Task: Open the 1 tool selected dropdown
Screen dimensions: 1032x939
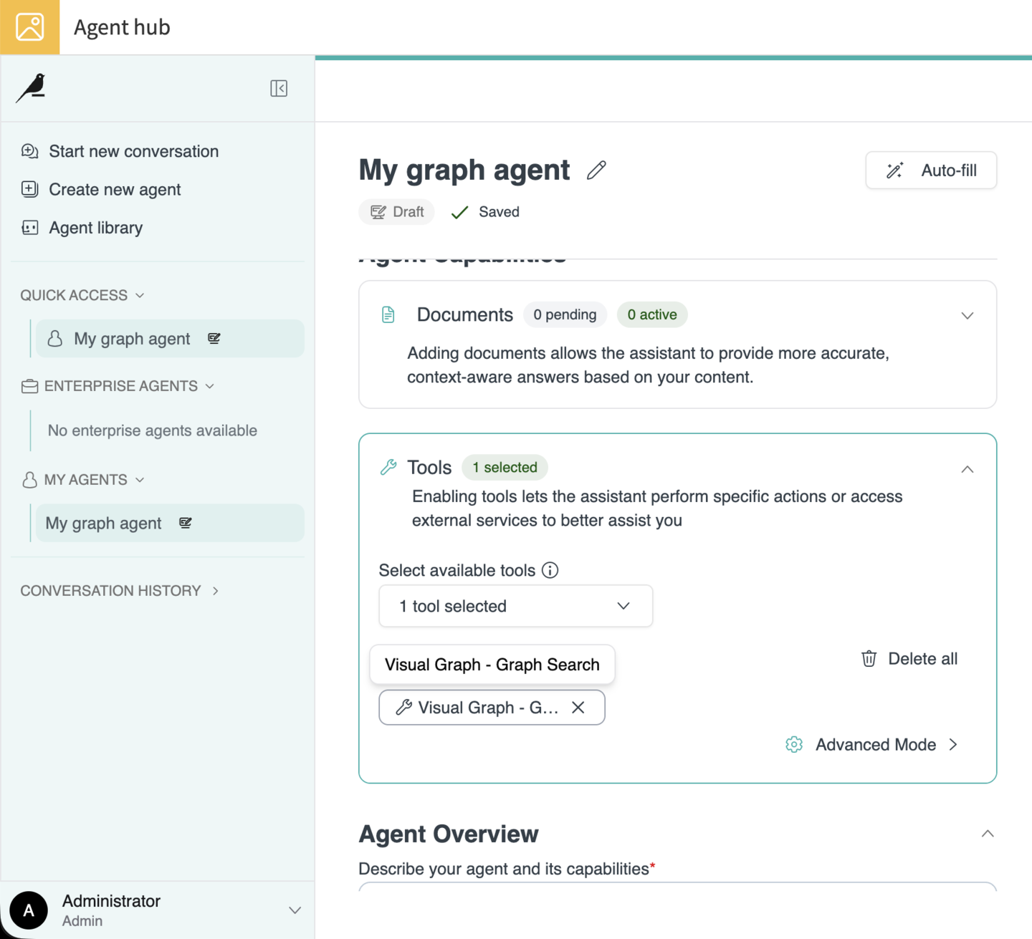Action: click(515, 606)
